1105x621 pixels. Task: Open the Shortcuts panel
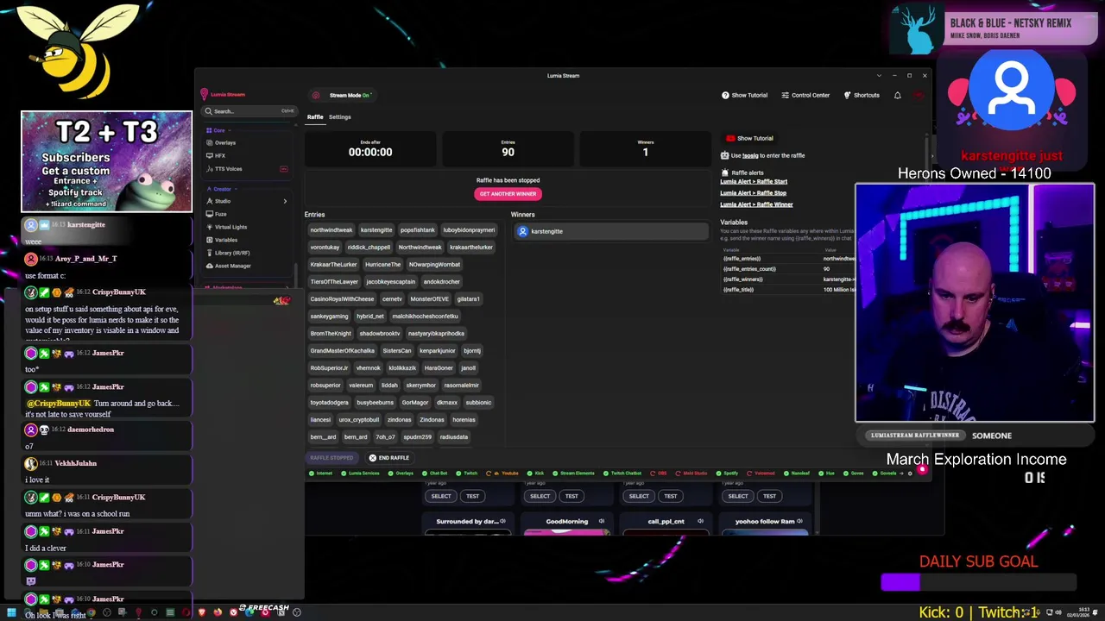click(862, 95)
